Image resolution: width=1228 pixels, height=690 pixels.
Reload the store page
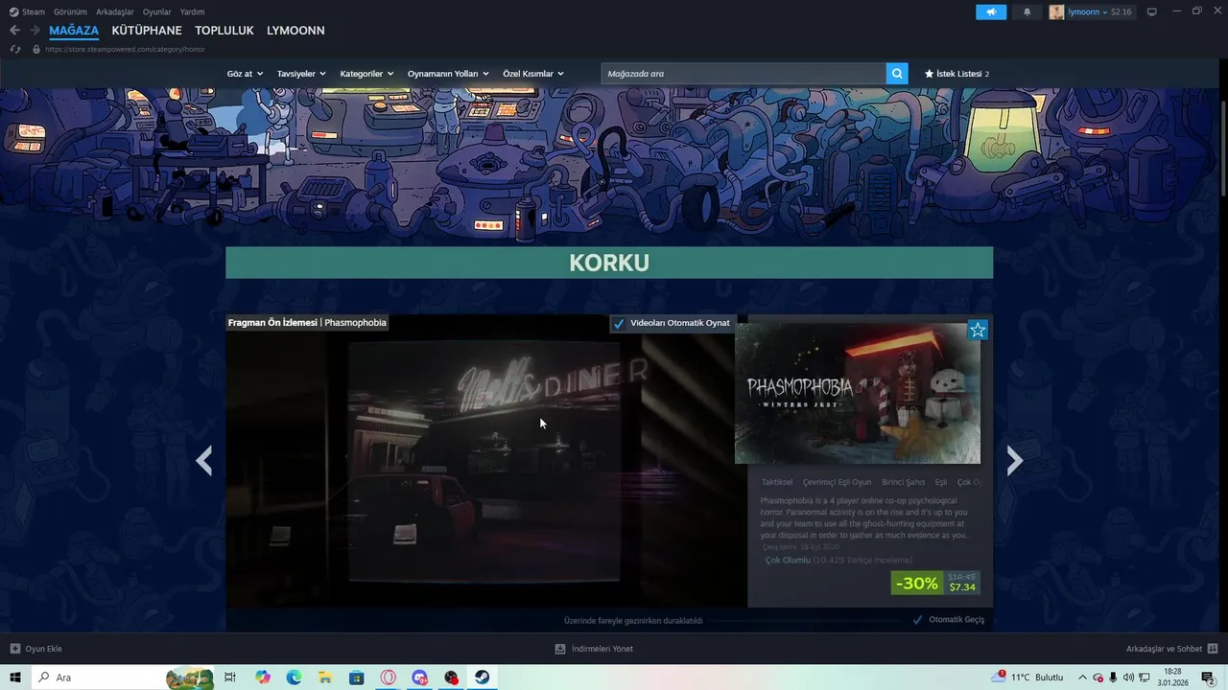15,49
